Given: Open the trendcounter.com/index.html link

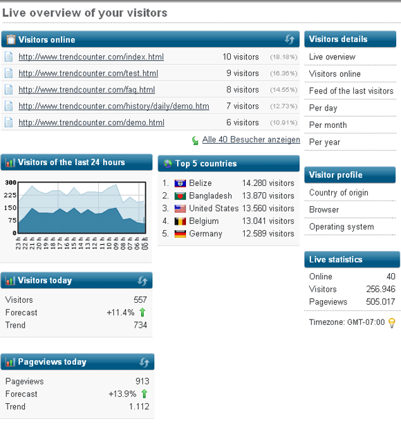Looking at the screenshot, I should tap(91, 57).
